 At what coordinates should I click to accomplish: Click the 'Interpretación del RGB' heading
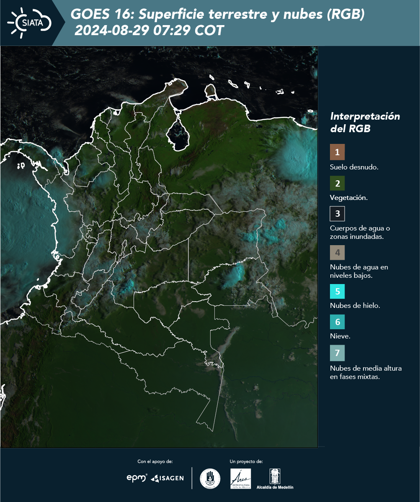(365, 123)
